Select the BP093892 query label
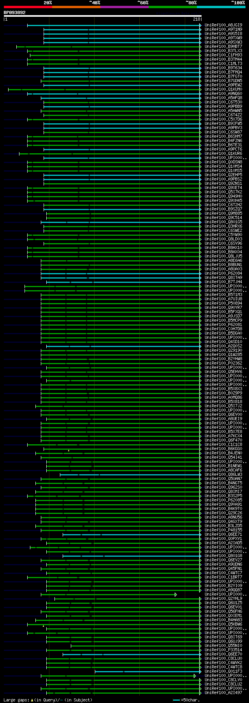249x703 pixels. point(15,12)
